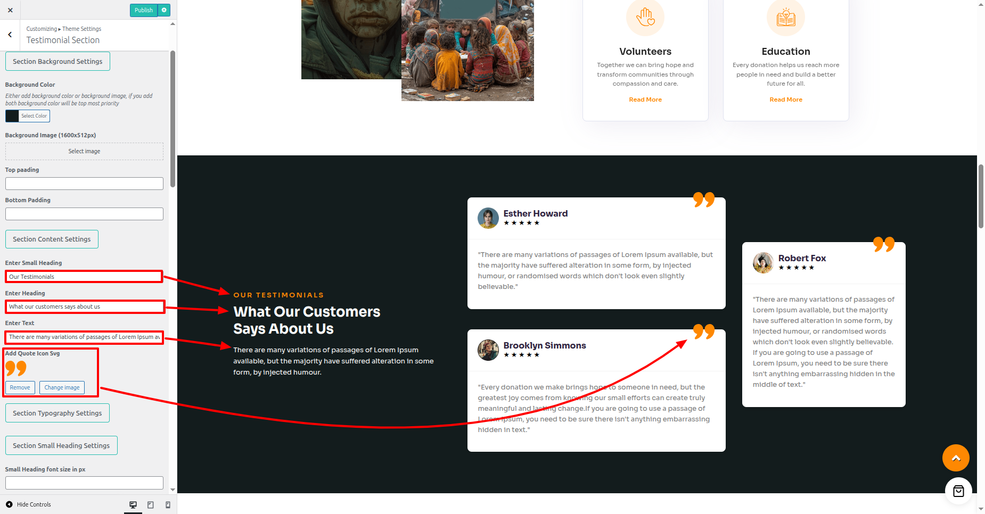Hide Controls toggle at the bottom
Screen dimensions: 985x514
tap(28, 504)
